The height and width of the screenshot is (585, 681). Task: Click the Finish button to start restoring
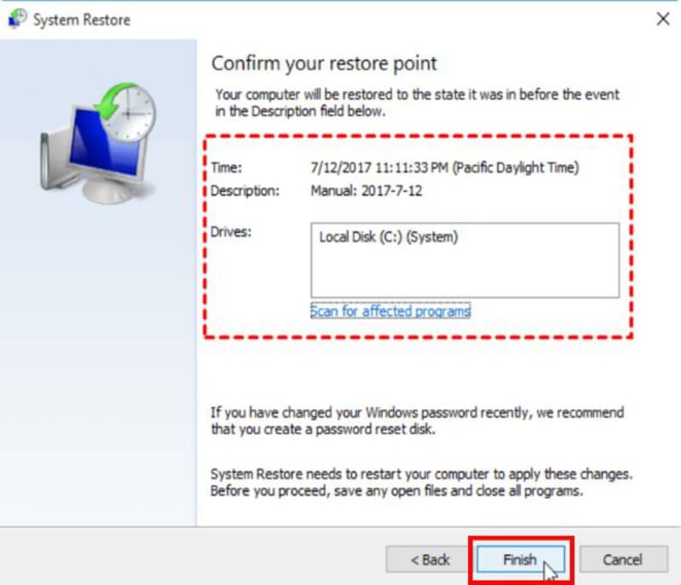[519, 559]
